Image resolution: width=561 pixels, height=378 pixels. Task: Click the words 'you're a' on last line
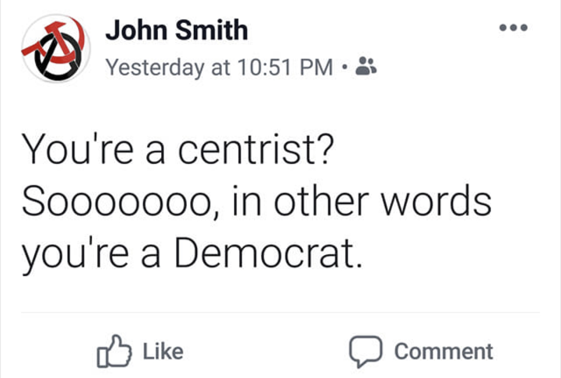tap(91, 255)
